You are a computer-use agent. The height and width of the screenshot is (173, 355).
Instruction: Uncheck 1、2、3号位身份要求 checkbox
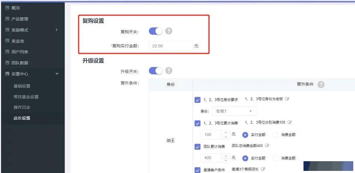197,100
